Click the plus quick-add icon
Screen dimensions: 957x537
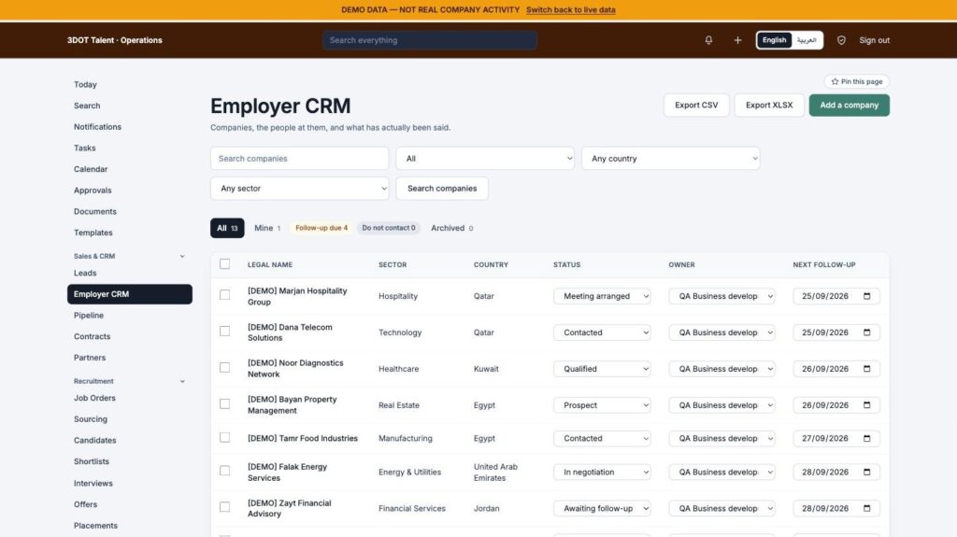tap(737, 40)
